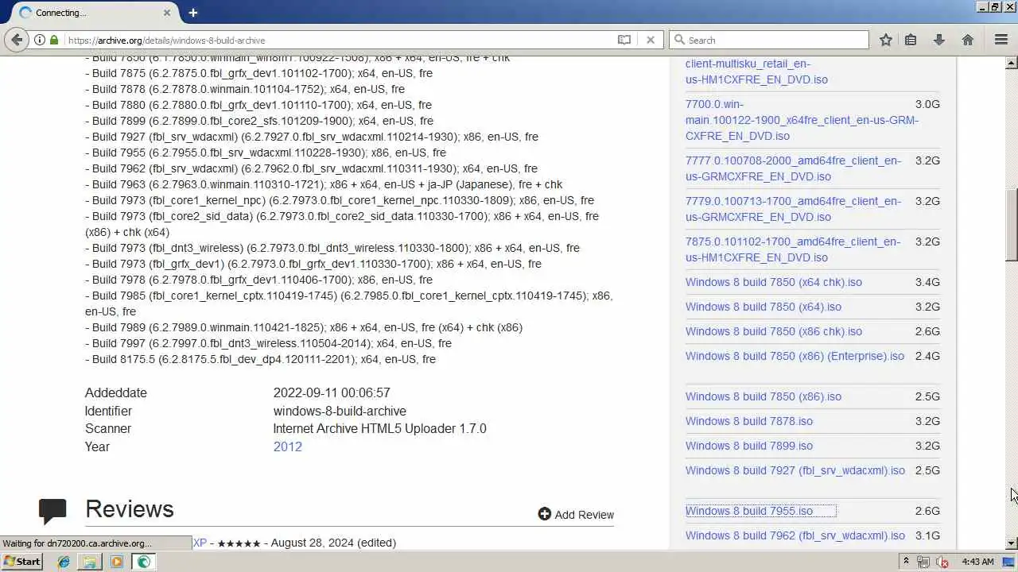1018x572 pixels.
Task: Open the hamburger menu icon
Action: 1001,40
